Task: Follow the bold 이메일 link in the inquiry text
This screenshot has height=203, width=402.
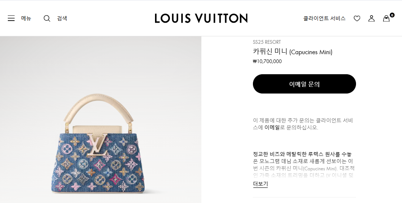Action: [272, 127]
